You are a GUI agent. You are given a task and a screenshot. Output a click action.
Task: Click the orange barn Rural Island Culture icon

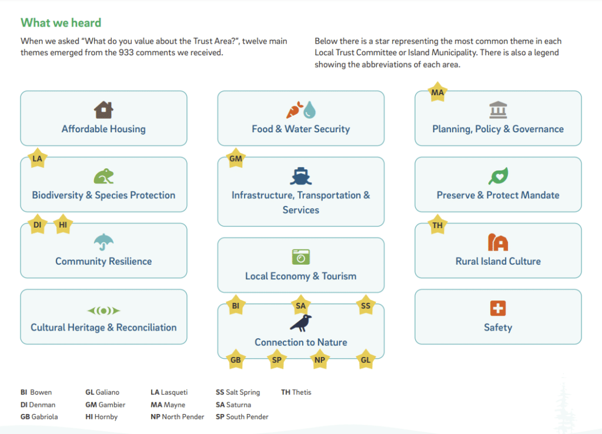point(498,242)
